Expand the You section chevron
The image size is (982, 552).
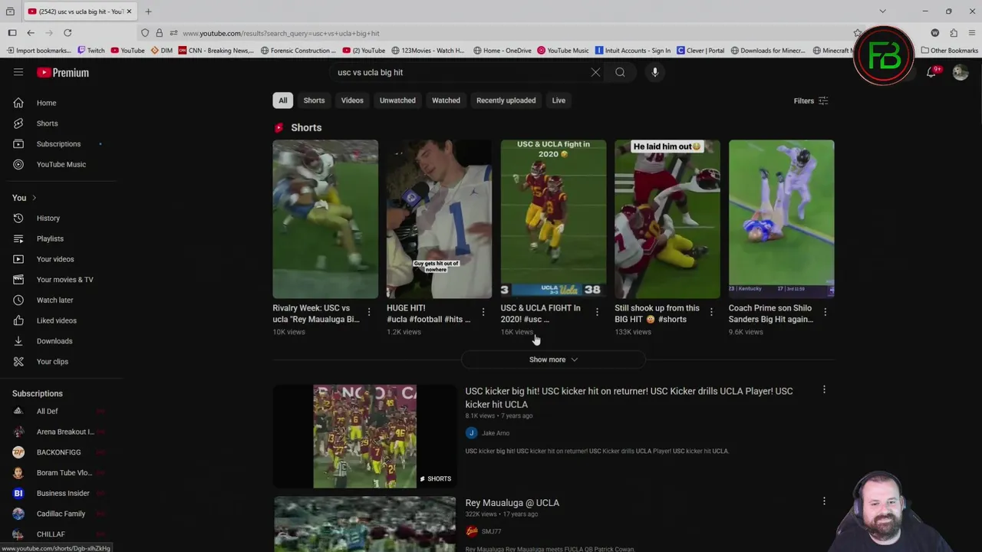(34, 198)
